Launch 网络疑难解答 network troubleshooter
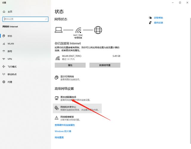191x149 pixels. click(67, 117)
